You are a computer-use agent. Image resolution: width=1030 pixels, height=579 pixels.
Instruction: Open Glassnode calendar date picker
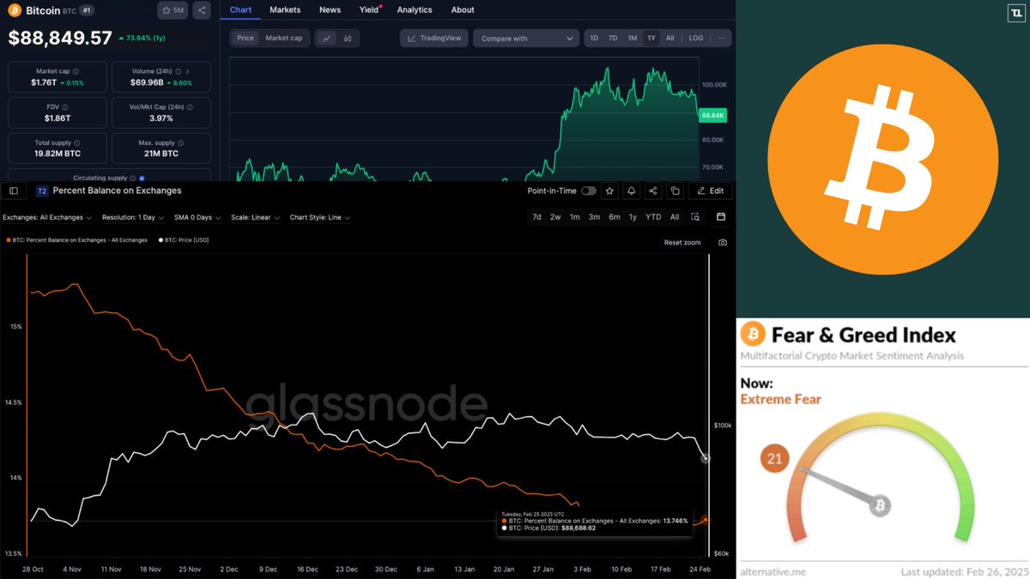721,217
